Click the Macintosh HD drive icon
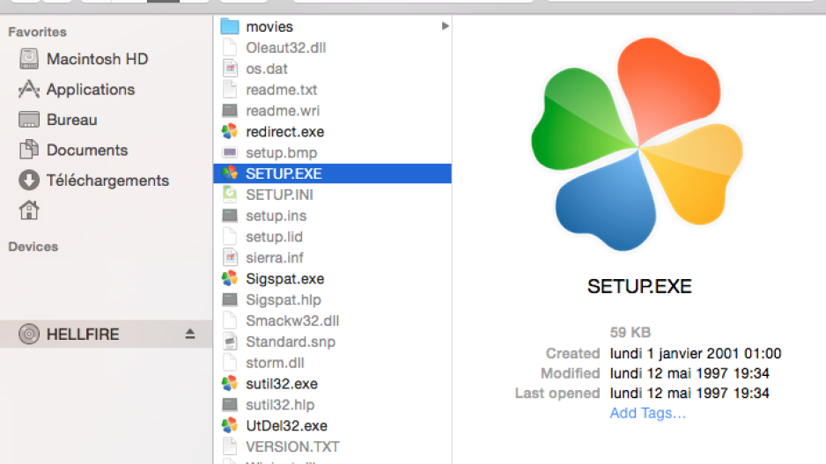 (x=29, y=59)
